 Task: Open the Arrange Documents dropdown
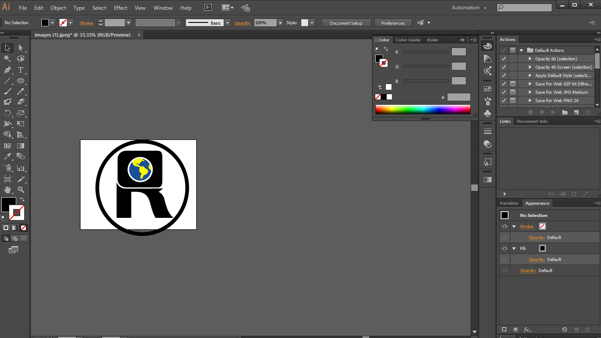pyautogui.click(x=227, y=7)
